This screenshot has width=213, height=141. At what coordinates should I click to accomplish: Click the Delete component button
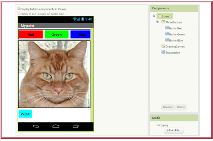(181, 107)
